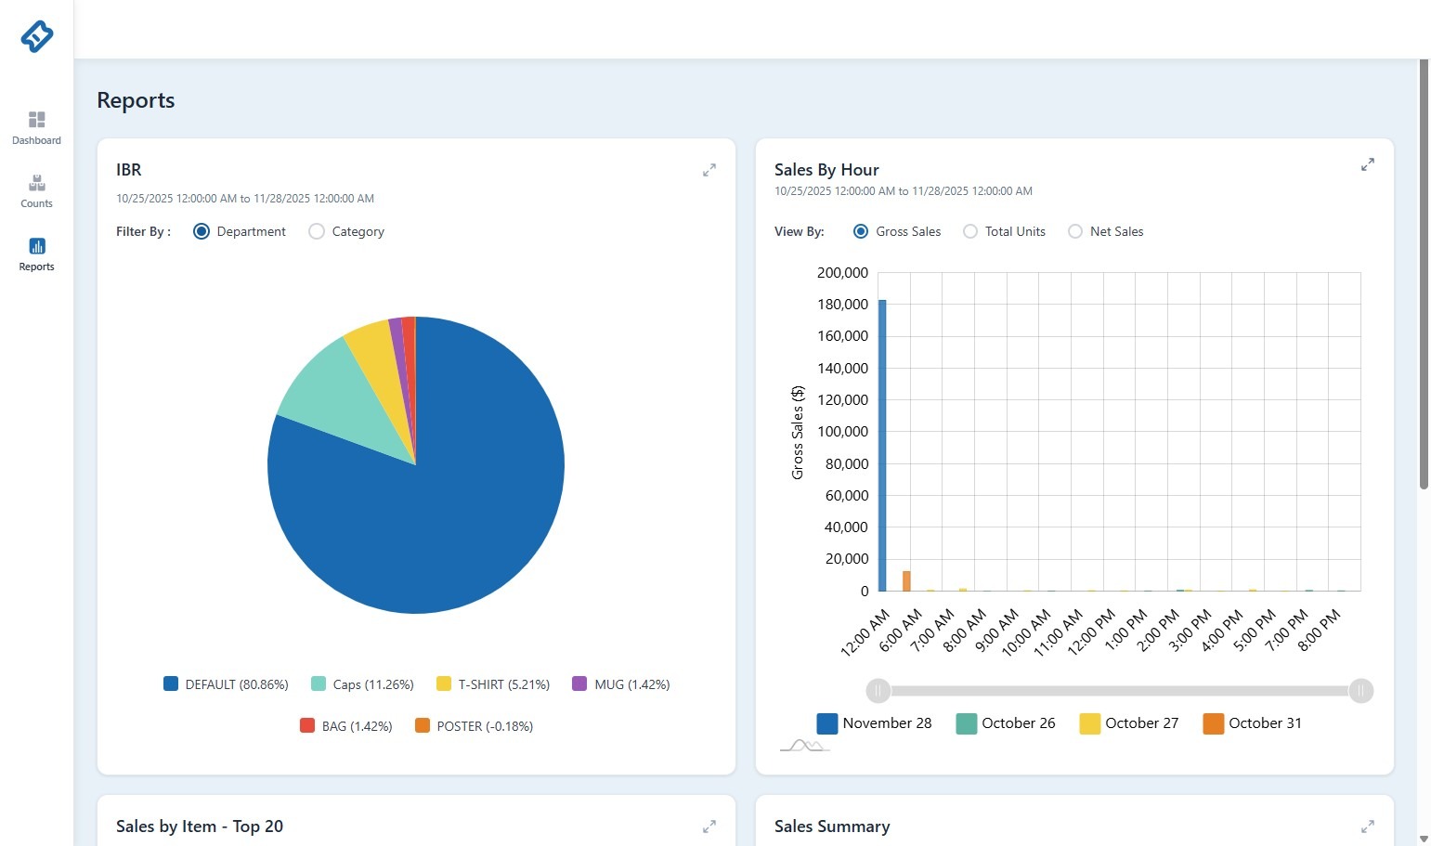
Task: Click the Sales By Hour title
Action: (826, 170)
